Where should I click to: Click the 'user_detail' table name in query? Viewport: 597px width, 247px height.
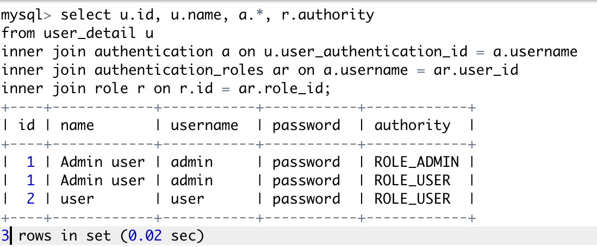pyautogui.click(x=90, y=34)
